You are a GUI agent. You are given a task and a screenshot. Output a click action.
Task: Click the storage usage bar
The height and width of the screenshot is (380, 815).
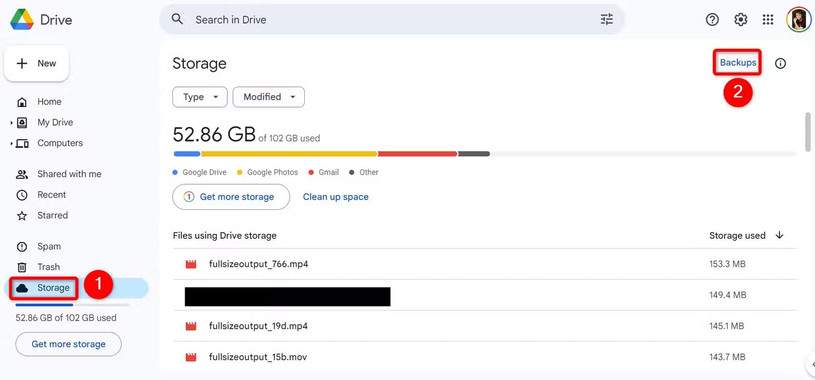[331, 154]
